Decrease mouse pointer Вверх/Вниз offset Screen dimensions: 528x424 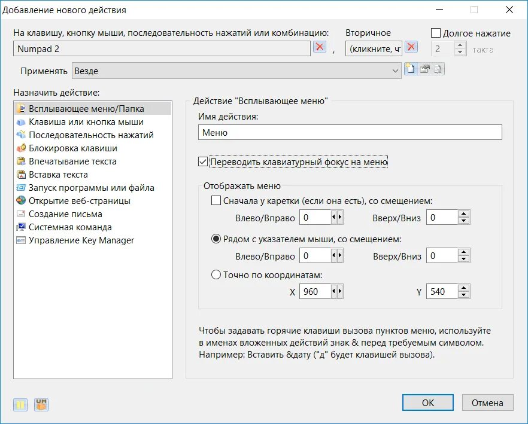coord(464,259)
